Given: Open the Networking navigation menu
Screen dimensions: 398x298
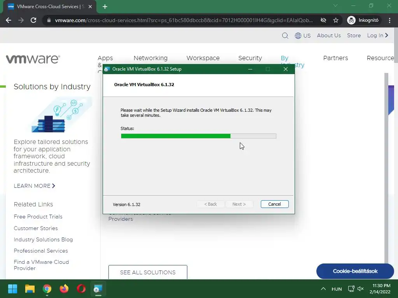Looking at the screenshot, I should pyautogui.click(x=150, y=58).
